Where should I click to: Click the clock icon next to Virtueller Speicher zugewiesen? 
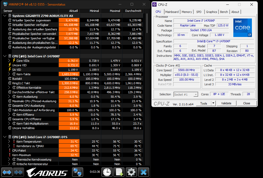click(10, 20)
